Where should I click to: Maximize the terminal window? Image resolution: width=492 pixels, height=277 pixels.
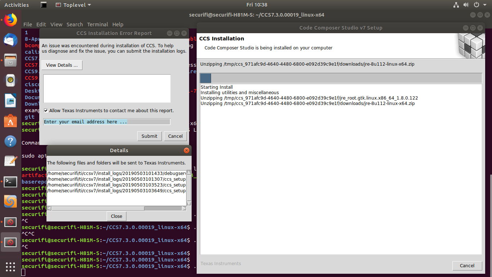click(480, 15)
